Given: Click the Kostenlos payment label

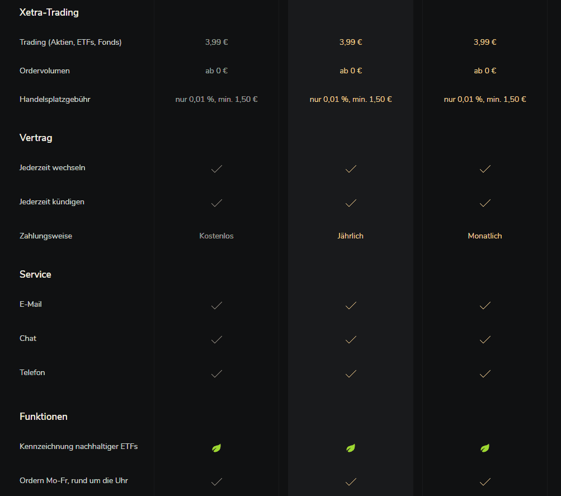Looking at the screenshot, I should 216,236.
